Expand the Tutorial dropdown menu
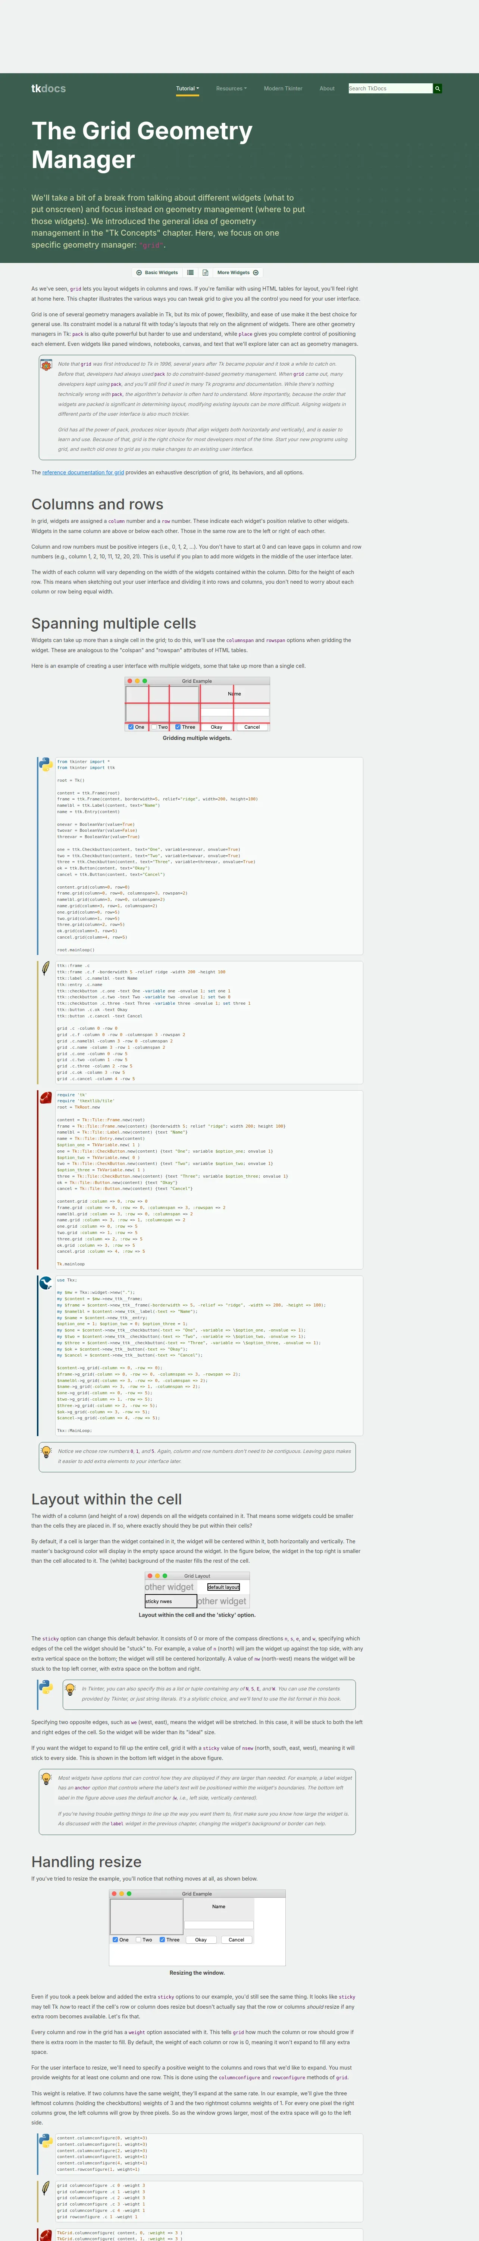This screenshot has width=479, height=2241. (x=188, y=89)
